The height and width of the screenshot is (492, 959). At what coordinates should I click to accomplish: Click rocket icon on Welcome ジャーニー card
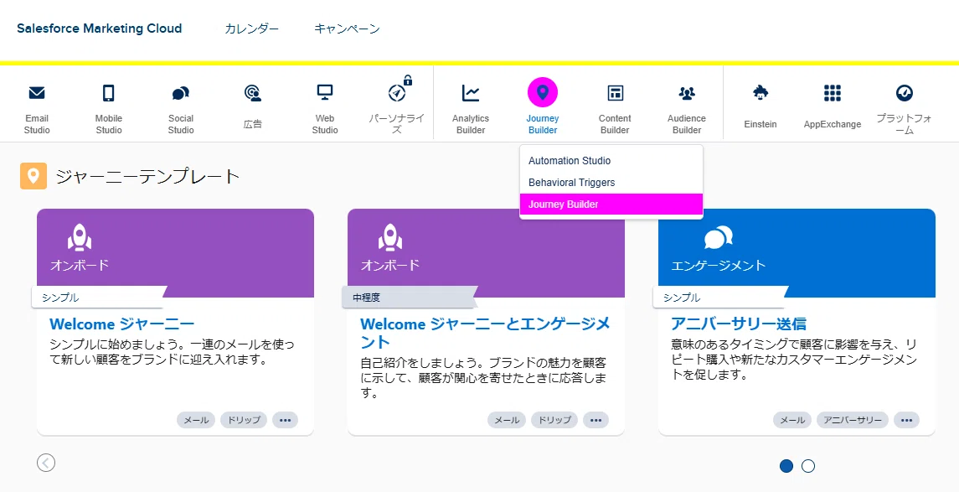(x=80, y=237)
